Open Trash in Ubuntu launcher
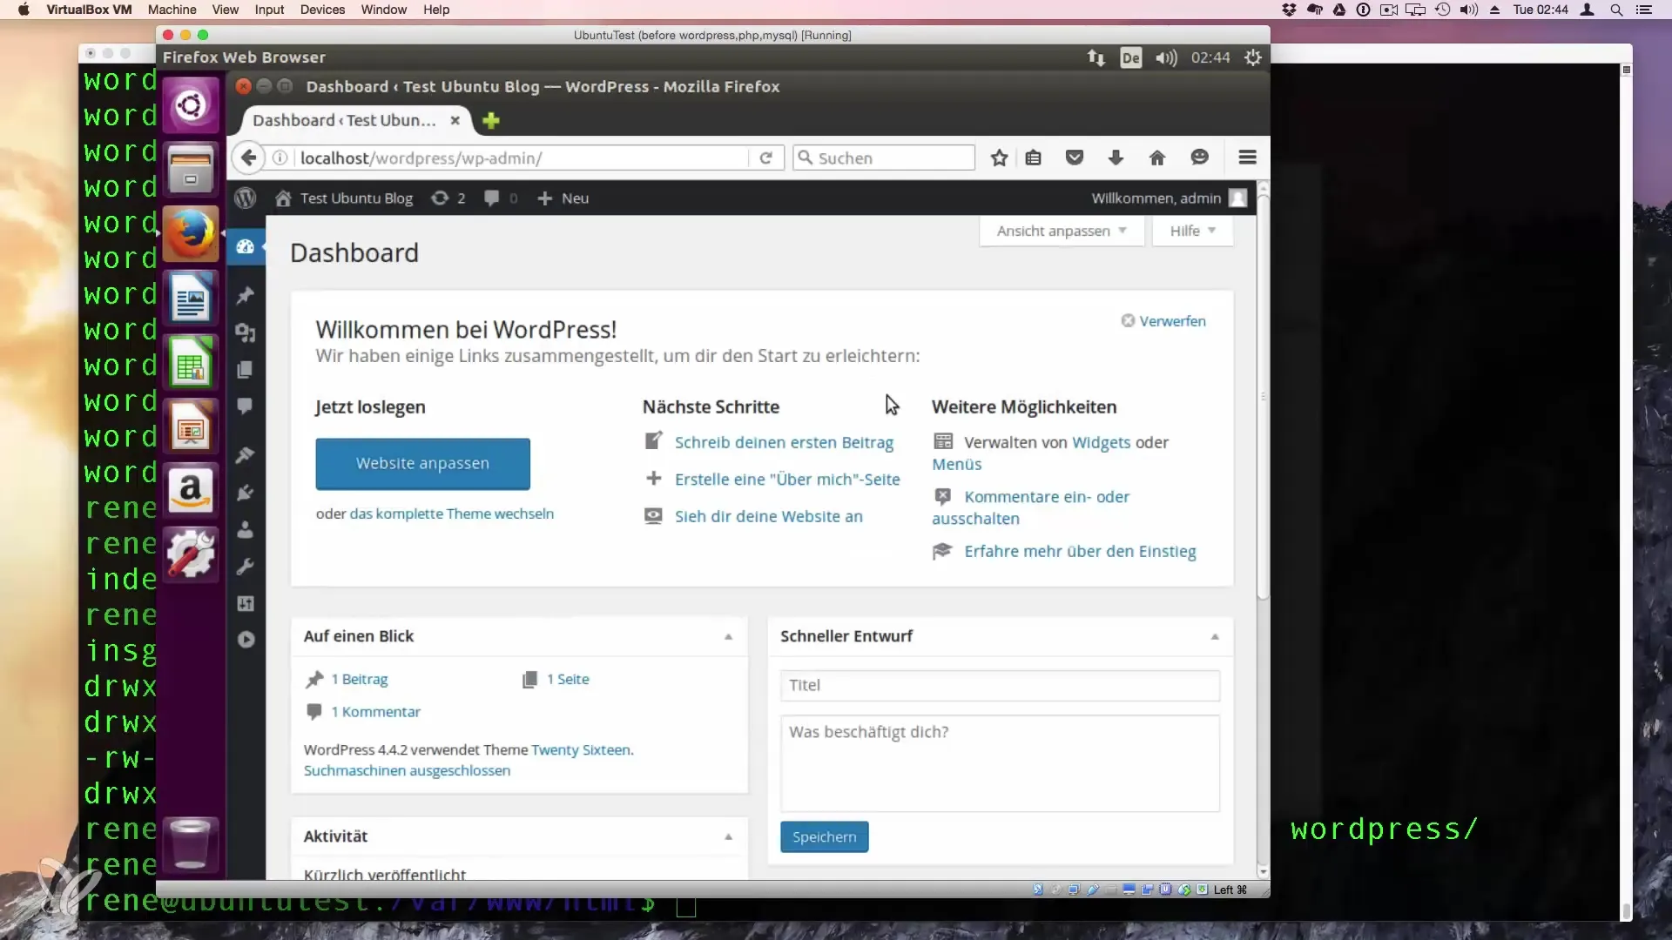 tap(191, 844)
